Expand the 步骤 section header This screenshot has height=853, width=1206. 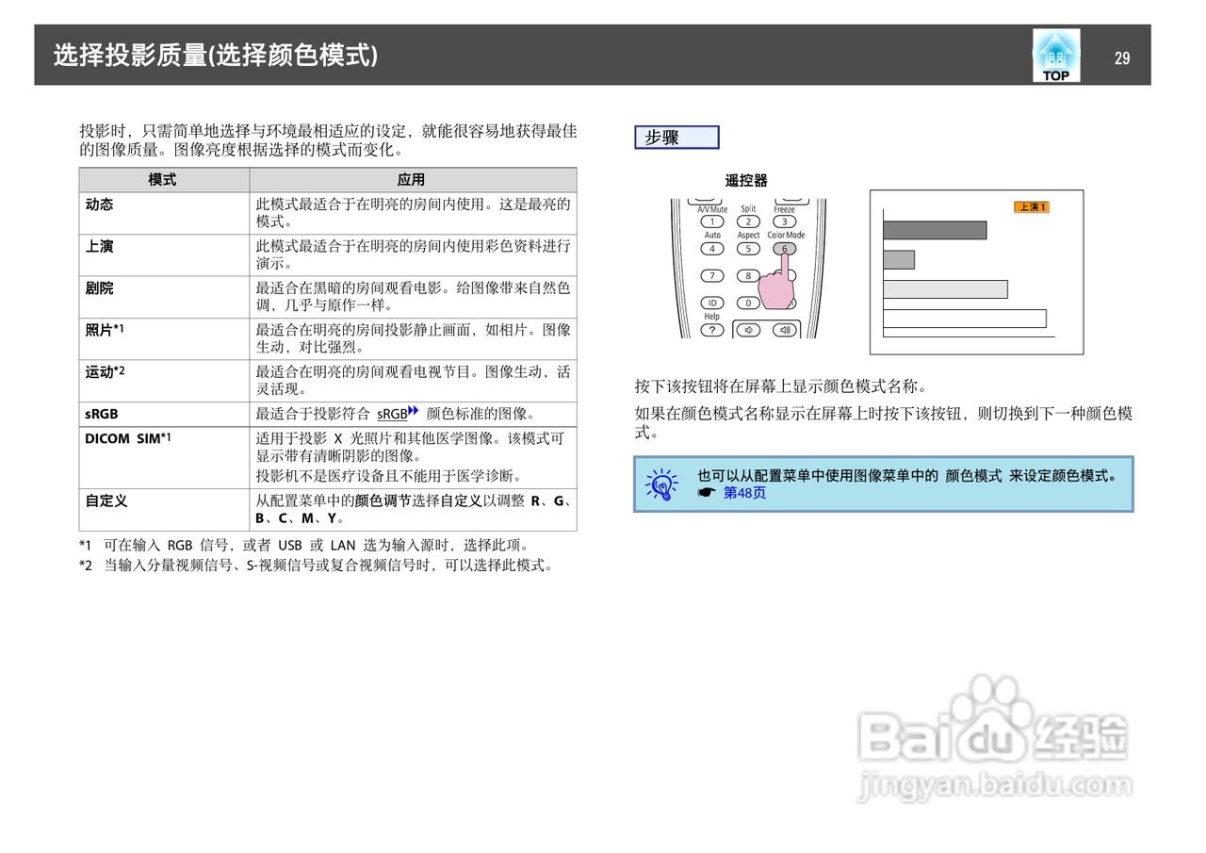676,137
